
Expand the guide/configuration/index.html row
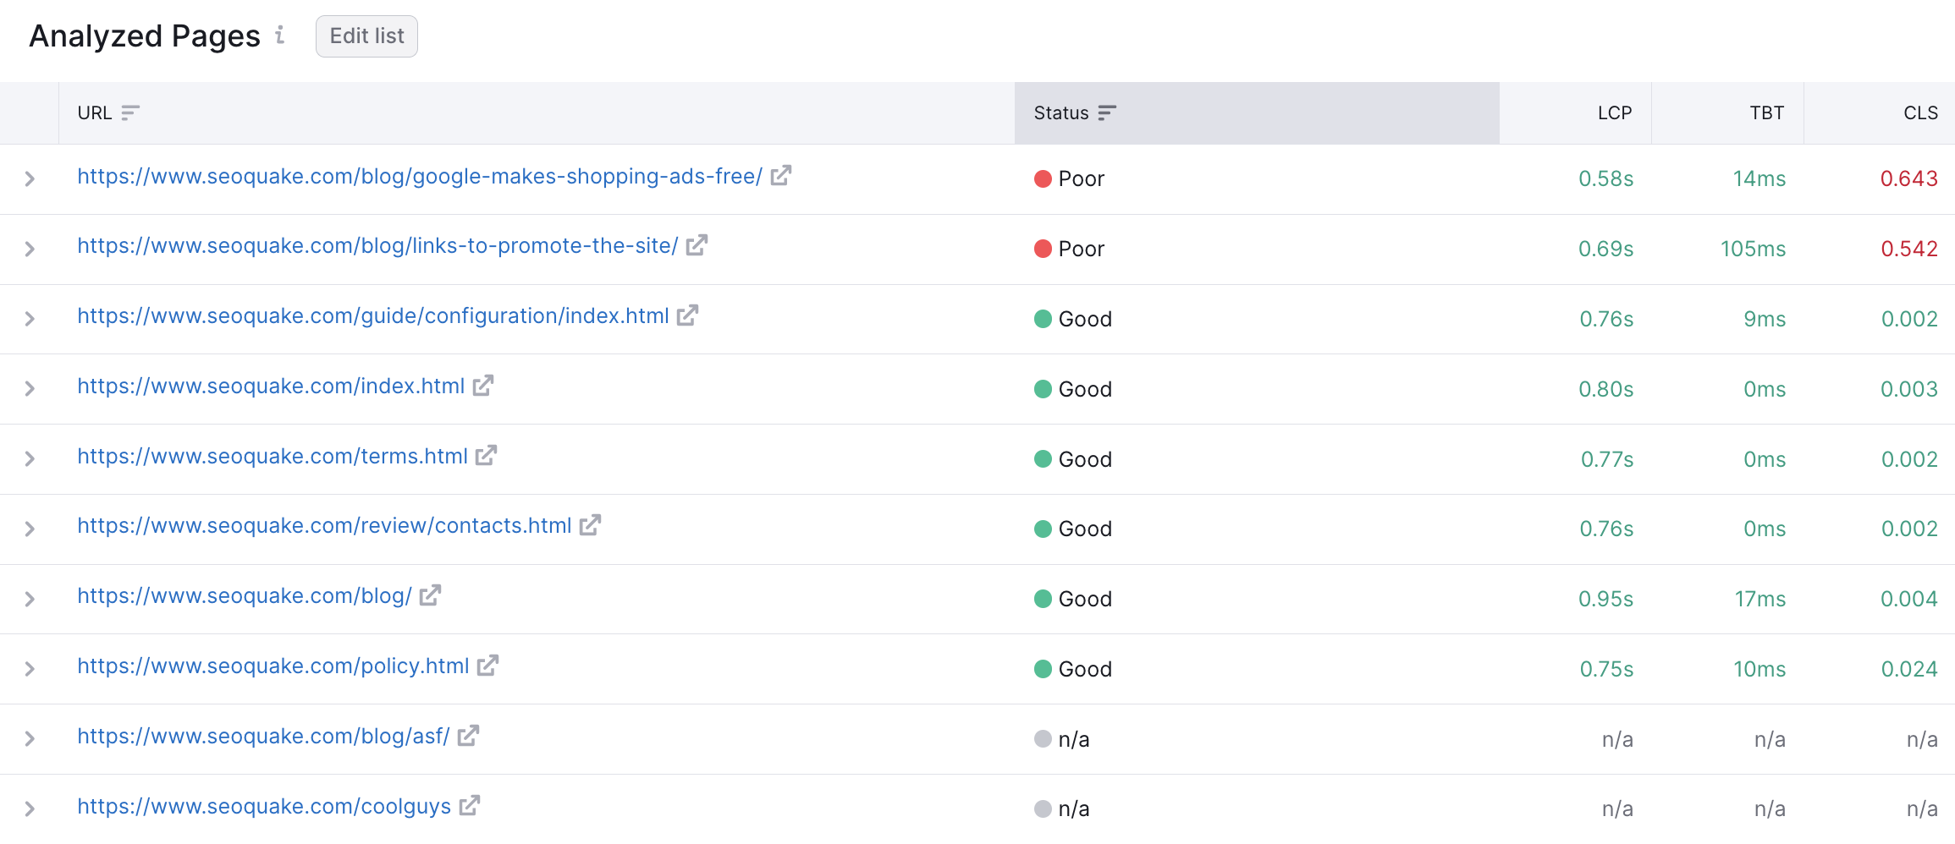click(30, 319)
